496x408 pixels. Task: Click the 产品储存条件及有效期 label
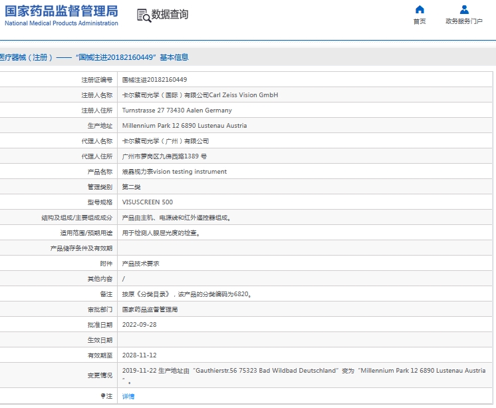coord(81,248)
